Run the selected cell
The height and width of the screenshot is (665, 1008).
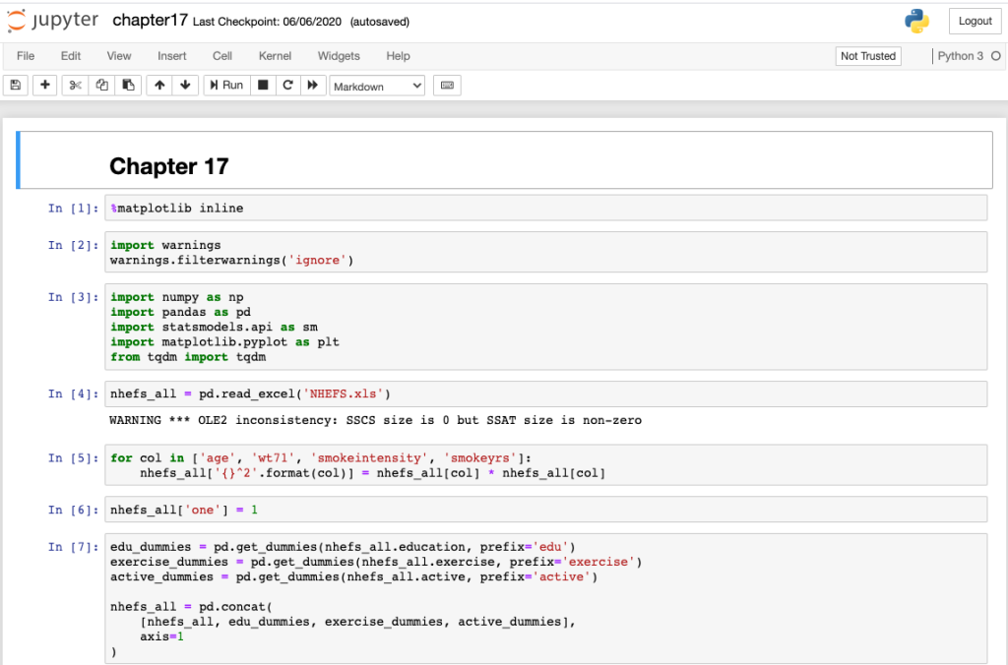point(225,86)
